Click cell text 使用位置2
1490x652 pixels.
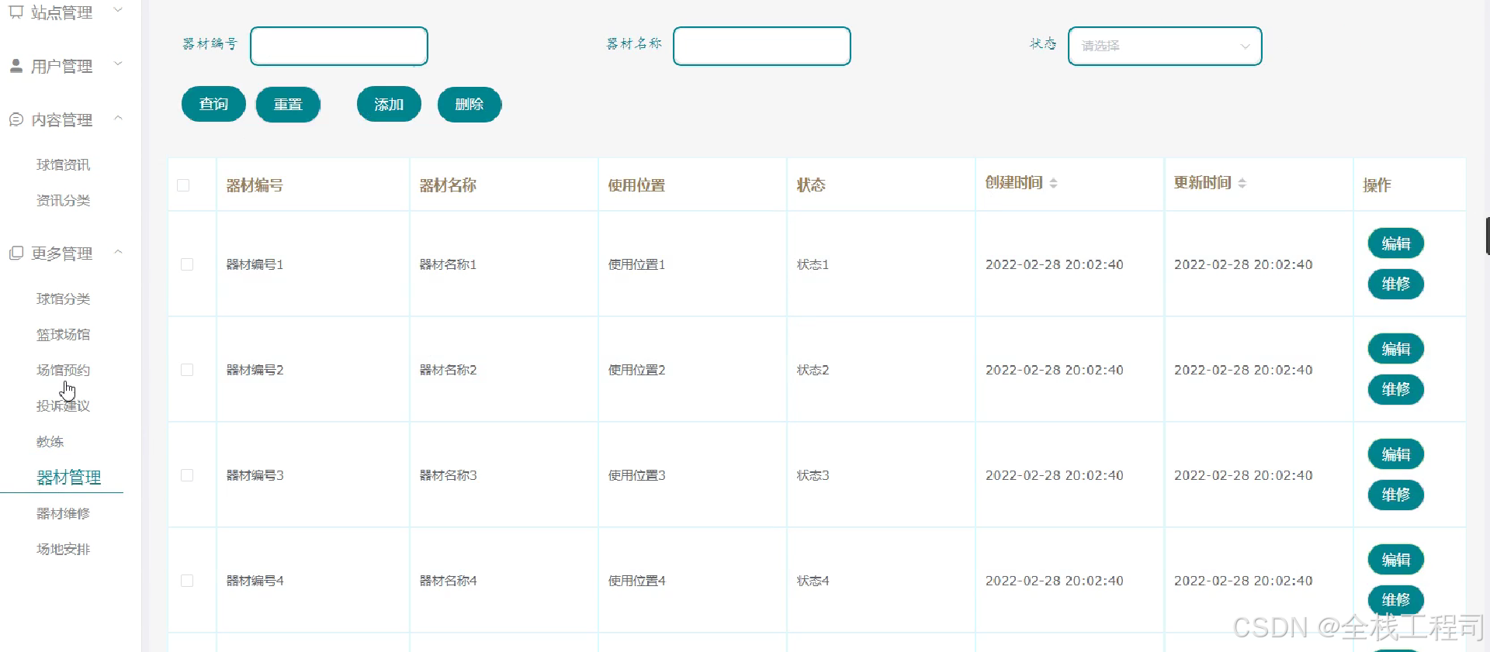636,370
